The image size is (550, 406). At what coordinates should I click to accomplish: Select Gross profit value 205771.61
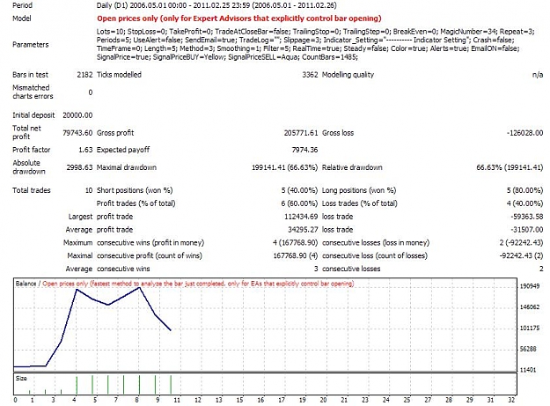tap(301, 133)
